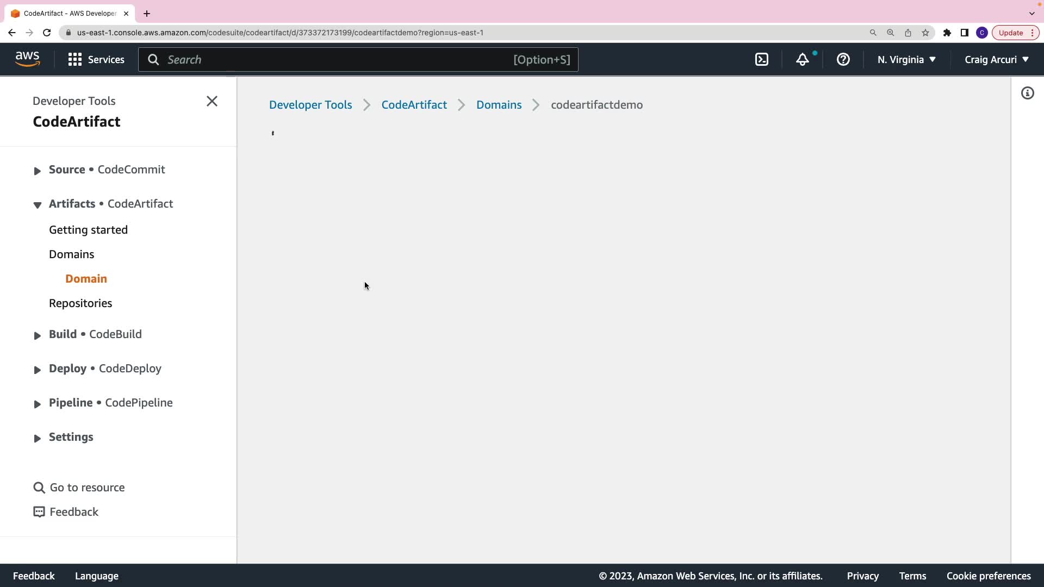1044x587 pixels.
Task: Open the Craig Arcuri account menu
Action: (x=996, y=60)
